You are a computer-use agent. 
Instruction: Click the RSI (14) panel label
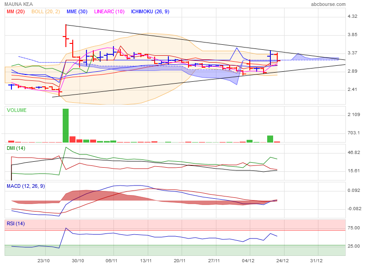pos(16,223)
